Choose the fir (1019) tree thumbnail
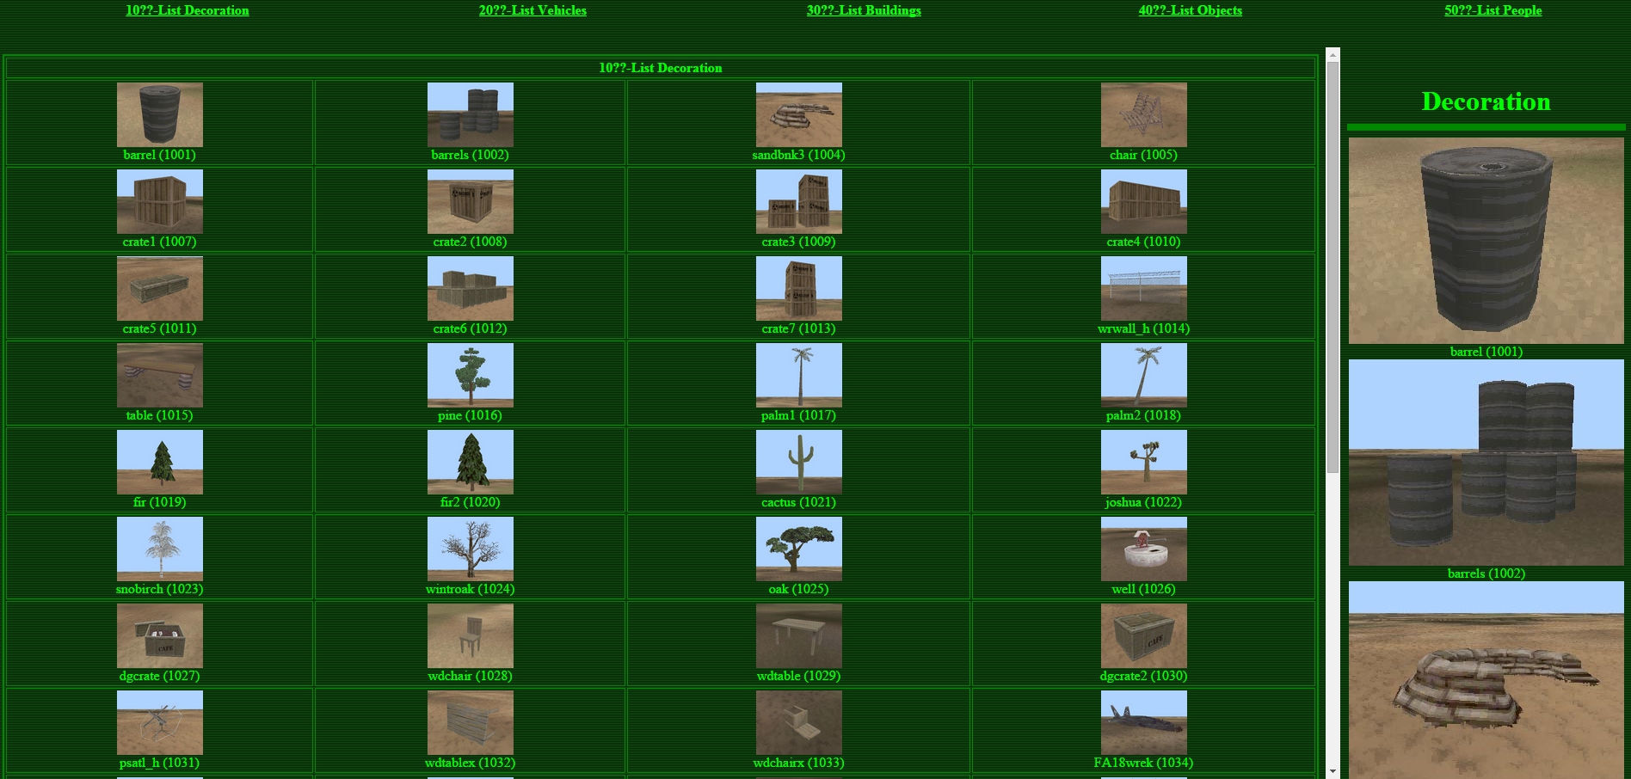Viewport: 1631px width, 779px height. click(160, 462)
